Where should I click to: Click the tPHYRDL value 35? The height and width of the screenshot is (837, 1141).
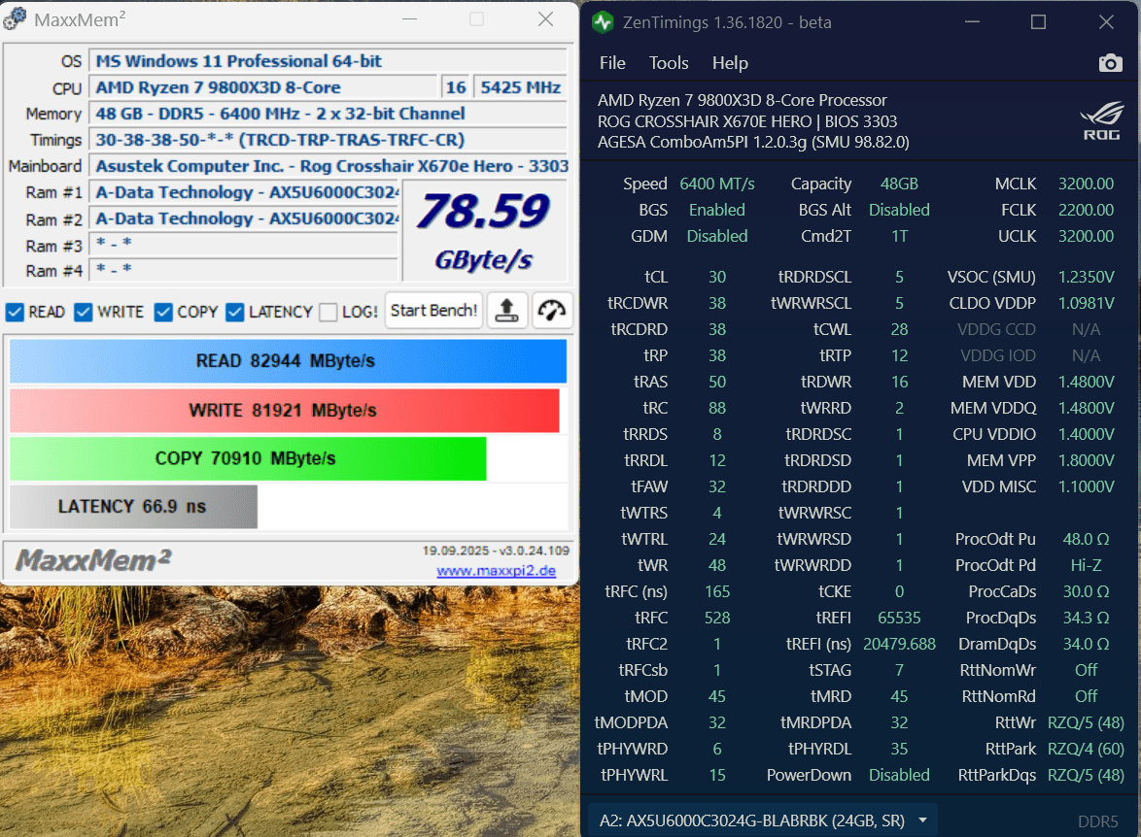pyautogui.click(x=899, y=749)
